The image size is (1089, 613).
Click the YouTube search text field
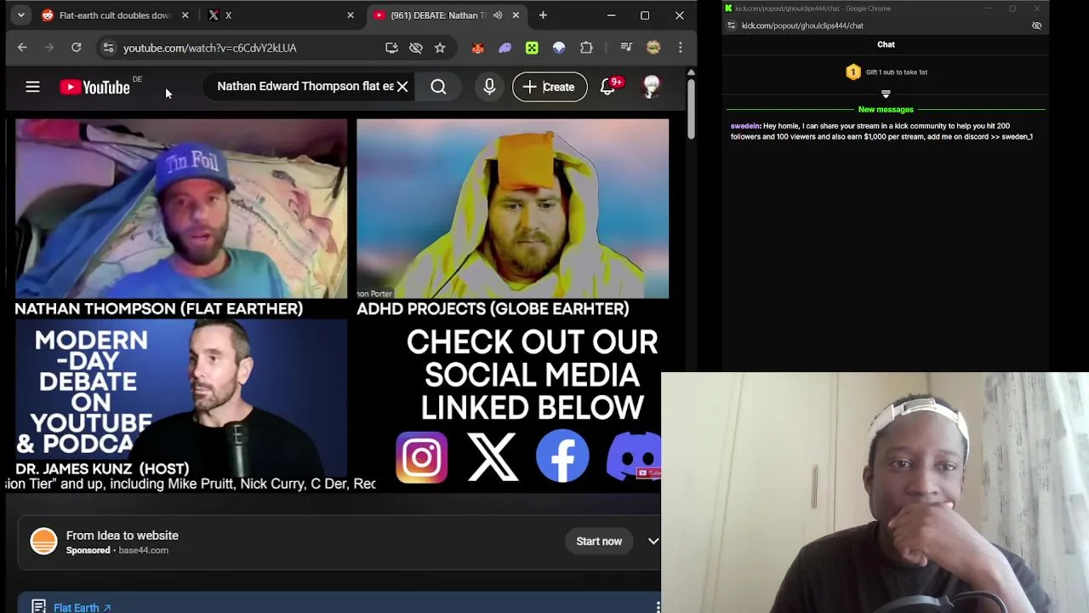pyautogui.click(x=305, y=87)
